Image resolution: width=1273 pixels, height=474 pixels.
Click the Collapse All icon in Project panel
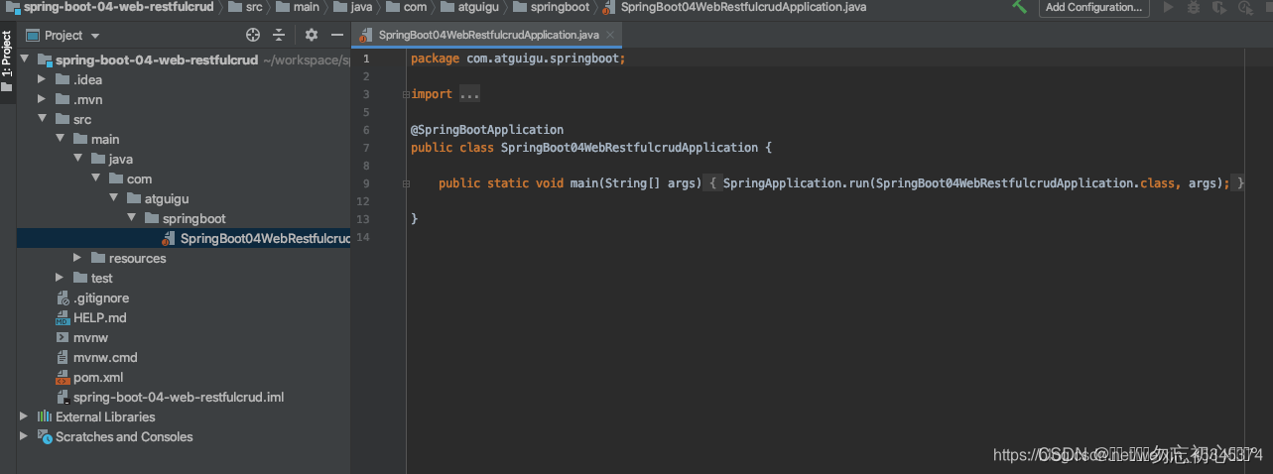279,35
